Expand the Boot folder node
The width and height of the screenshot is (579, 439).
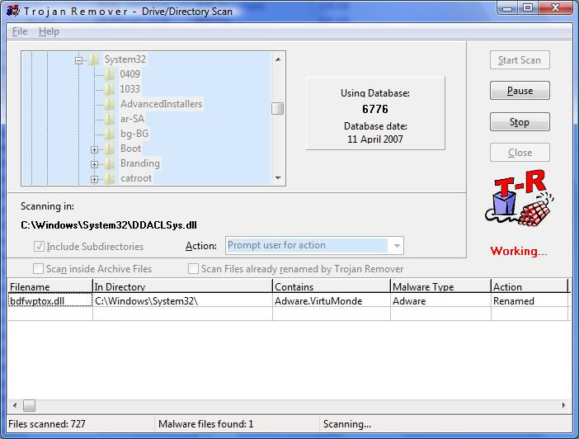(x=94, y=149)
